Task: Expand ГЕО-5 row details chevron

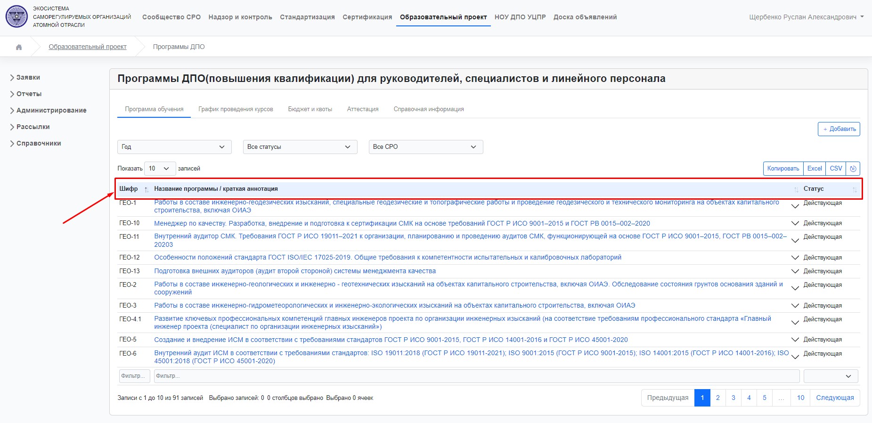Action: (x=795, y=340)
